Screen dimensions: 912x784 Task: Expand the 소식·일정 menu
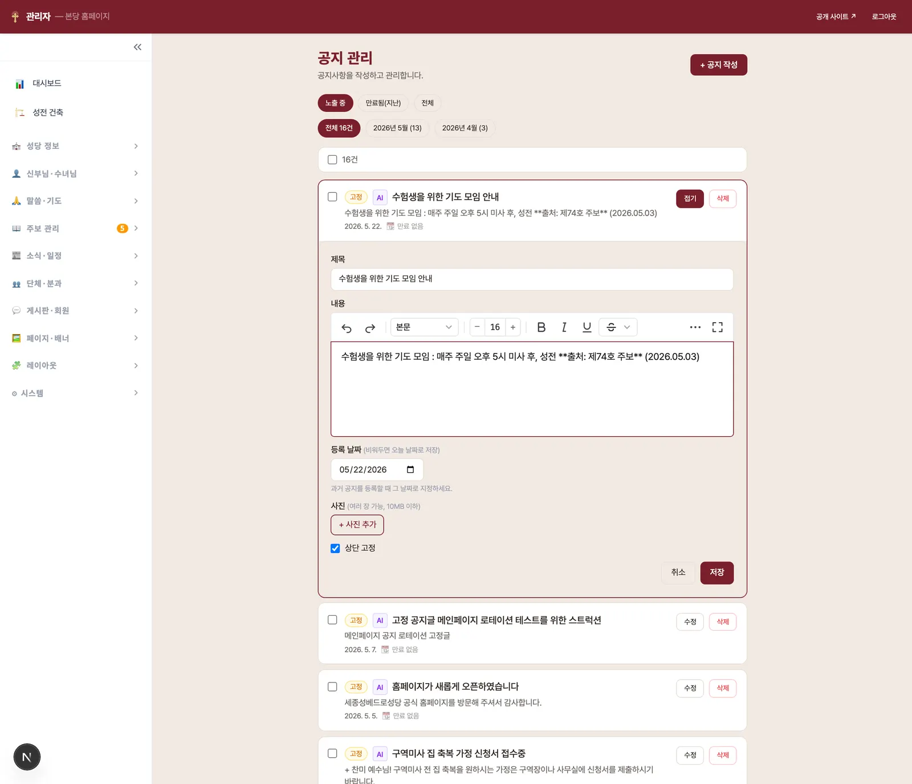pyautogui.click(x=76, y=256)
